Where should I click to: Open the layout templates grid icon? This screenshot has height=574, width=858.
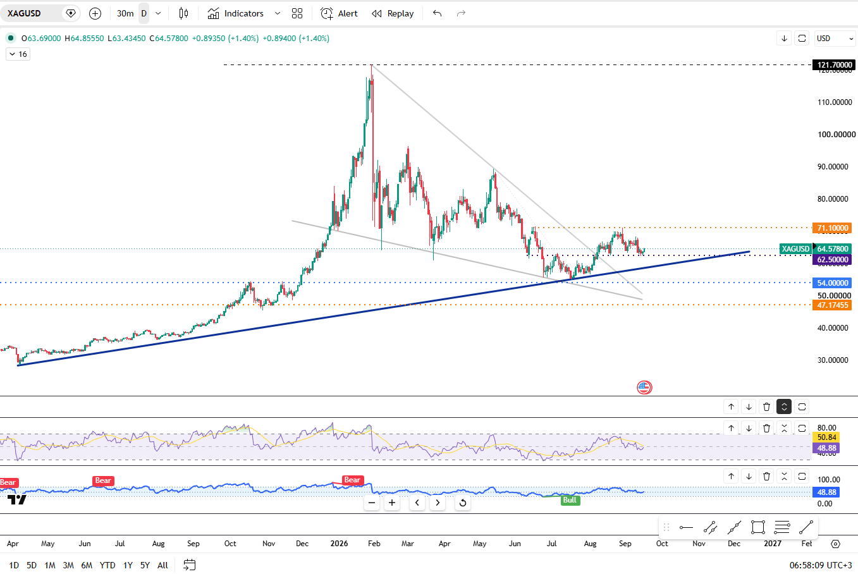[x=297, y=13]
